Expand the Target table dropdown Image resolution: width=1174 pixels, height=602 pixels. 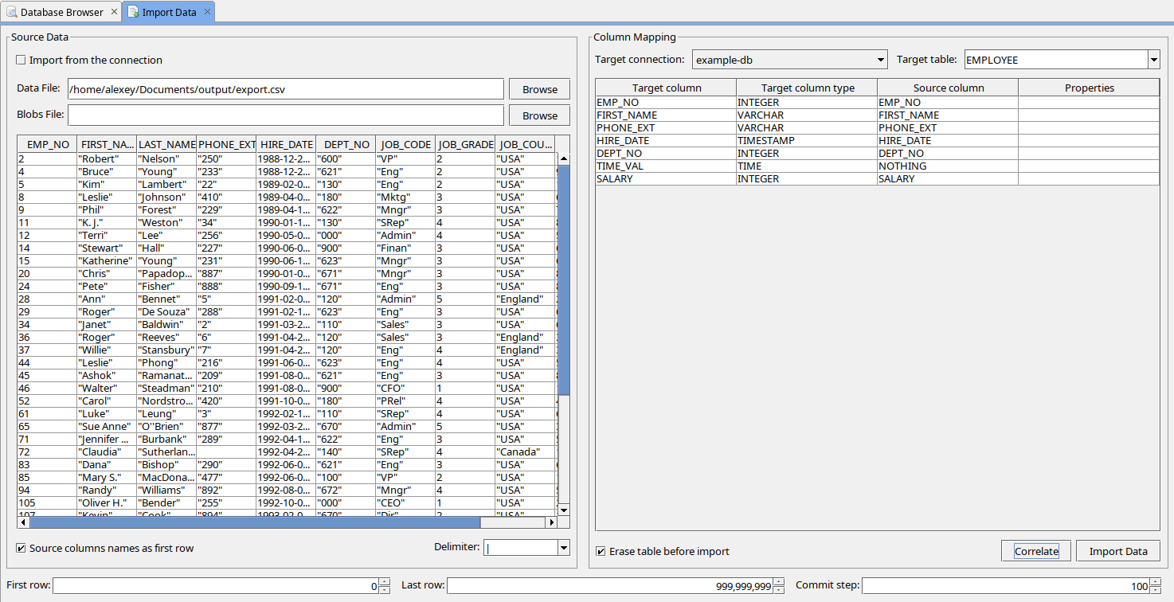(x=1153, y=60)
